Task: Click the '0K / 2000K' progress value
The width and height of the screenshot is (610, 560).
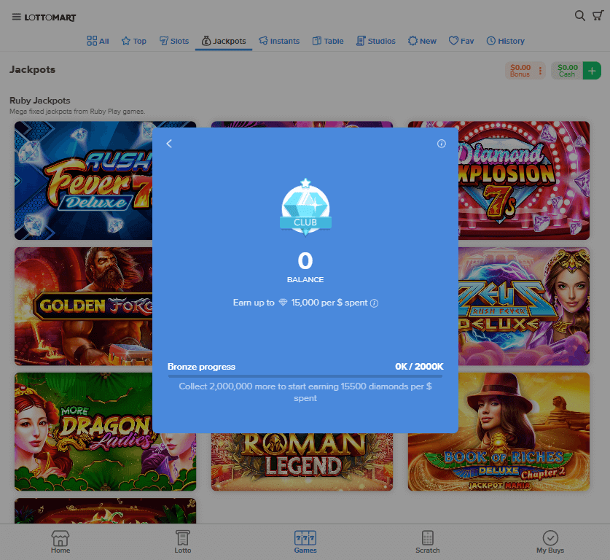Action: (x=419, y=367)
